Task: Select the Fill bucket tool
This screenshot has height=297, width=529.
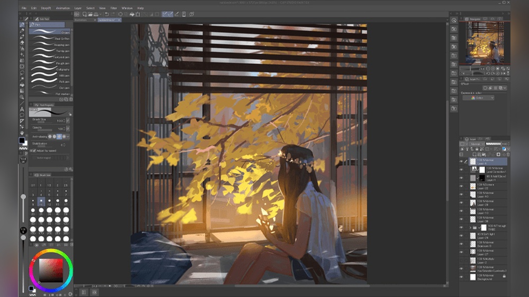Action: click(x=22, y=85)
